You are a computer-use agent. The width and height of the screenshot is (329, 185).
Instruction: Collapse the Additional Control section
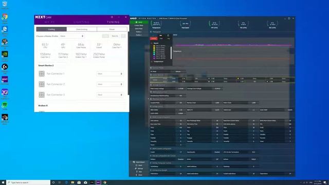tap(151, 92)
